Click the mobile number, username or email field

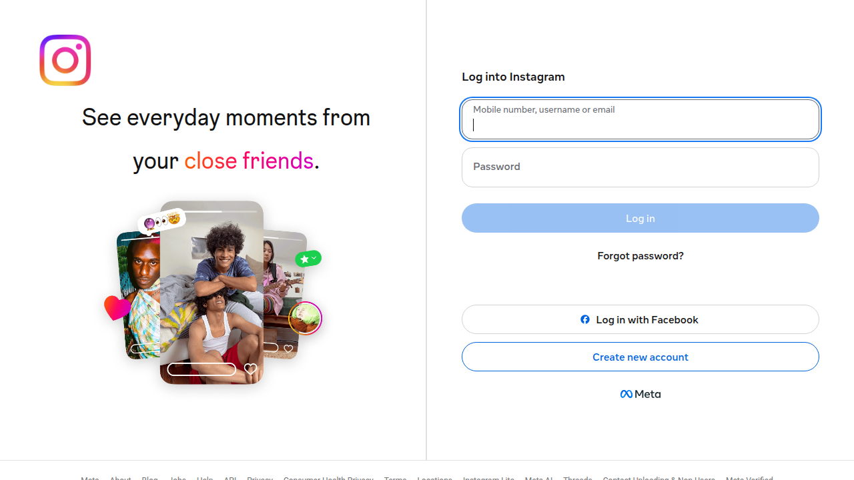(x=640, y=119)
